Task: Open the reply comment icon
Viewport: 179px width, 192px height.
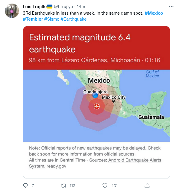Action: coord(25,185)
